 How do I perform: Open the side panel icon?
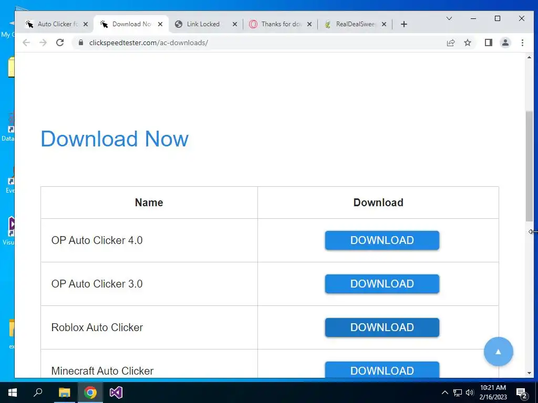coord(488,43)
